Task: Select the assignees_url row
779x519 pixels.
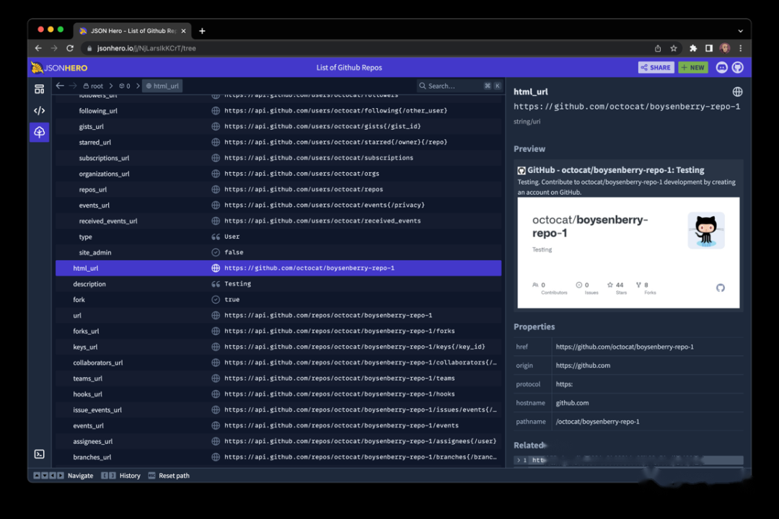Action: pyautogui.click(x=278, y=441)
